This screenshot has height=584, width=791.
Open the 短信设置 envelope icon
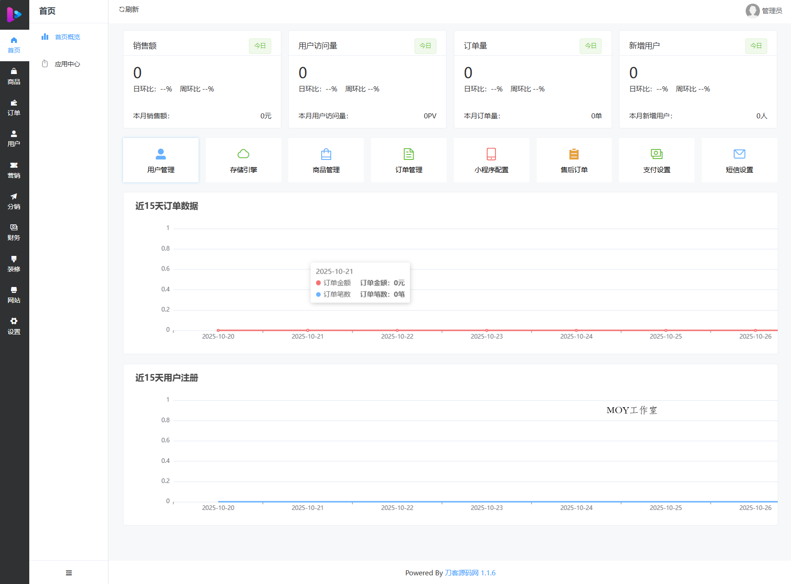click(739, 154)
